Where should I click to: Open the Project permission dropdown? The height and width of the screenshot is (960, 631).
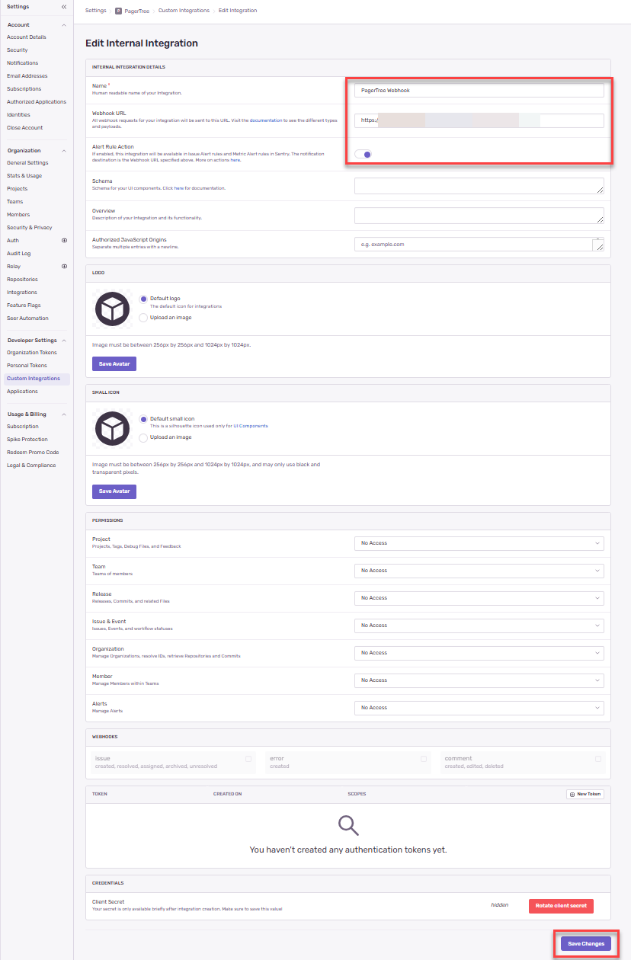[x=479, y=543]
